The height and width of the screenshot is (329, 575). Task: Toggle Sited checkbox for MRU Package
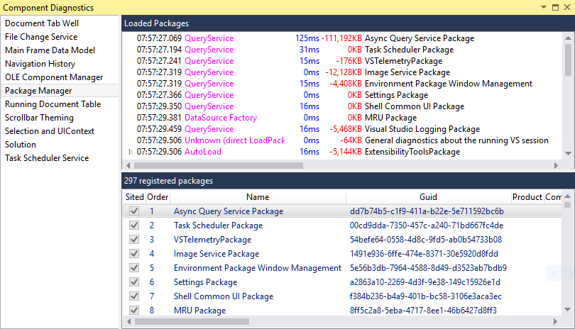(x=134, y=311)
